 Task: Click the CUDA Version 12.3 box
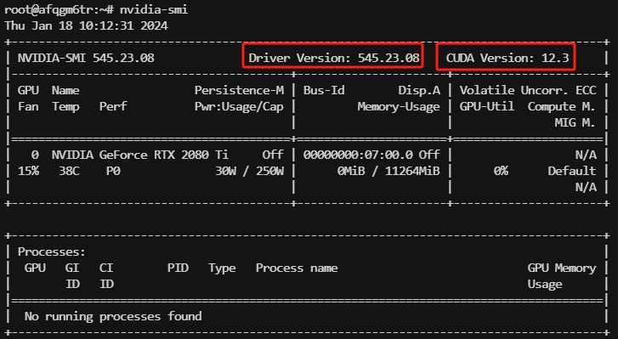click(x=506, y=57)
